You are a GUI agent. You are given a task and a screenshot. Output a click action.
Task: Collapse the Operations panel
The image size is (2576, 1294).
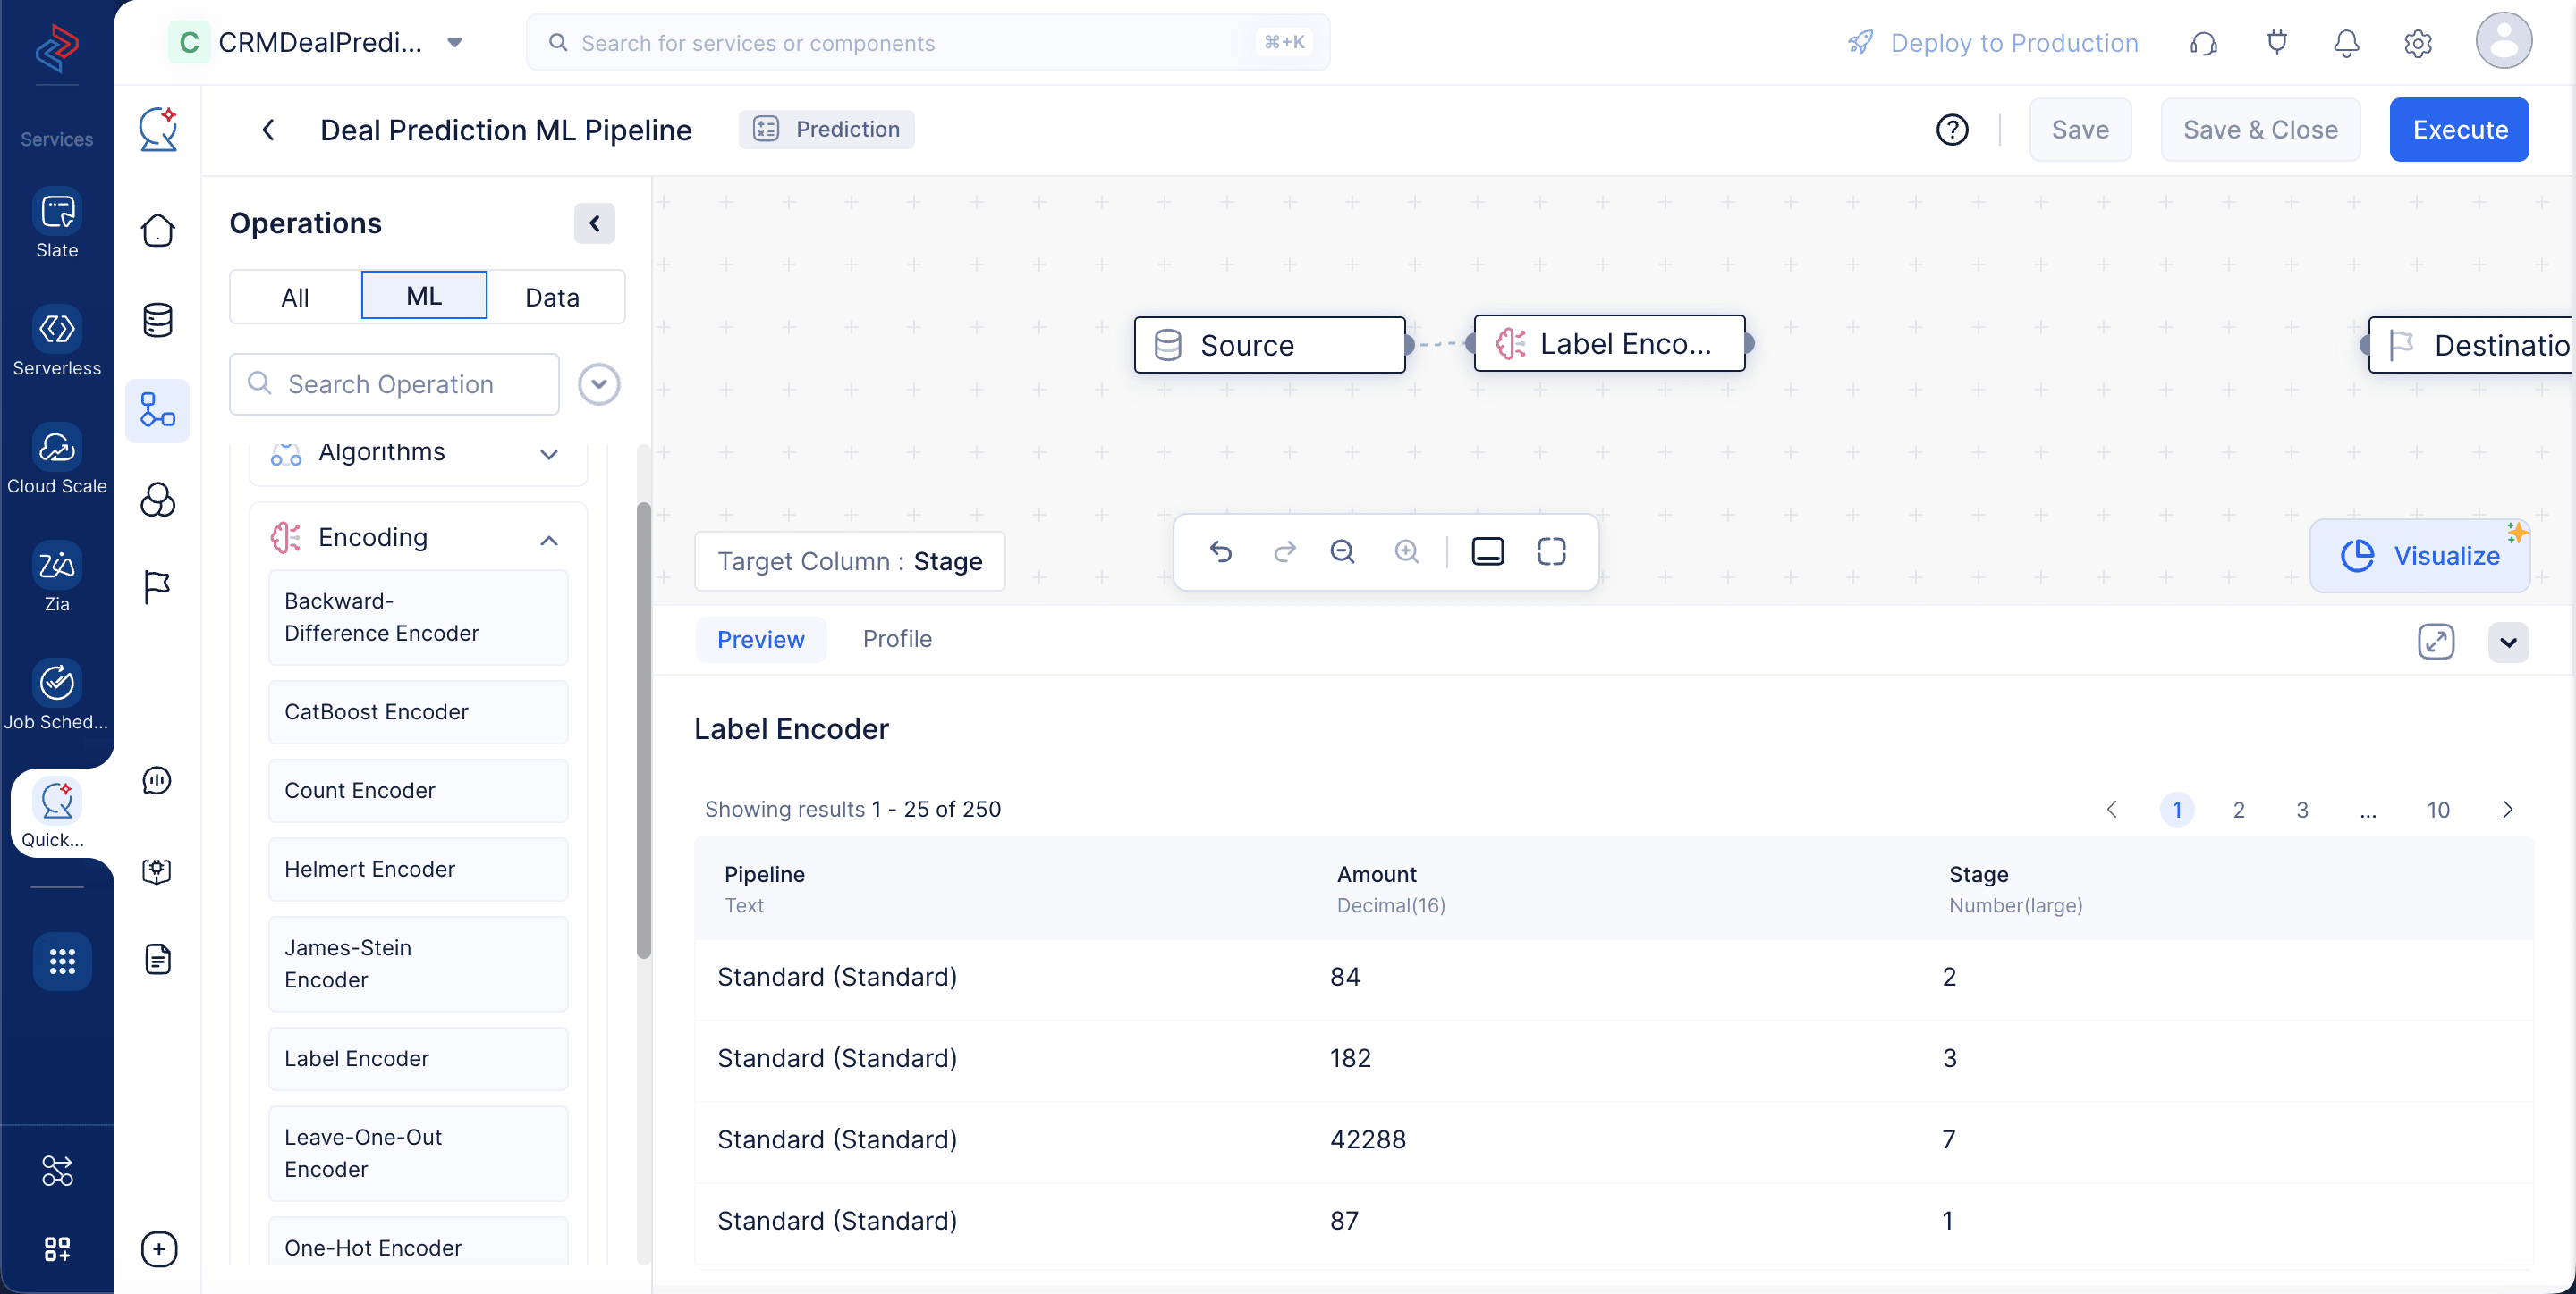pos(594,223)
